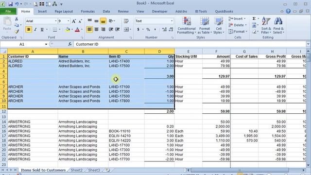Click the Insert Function fx icon
Screen dimensions: 311x175
(x=70, y=44)
